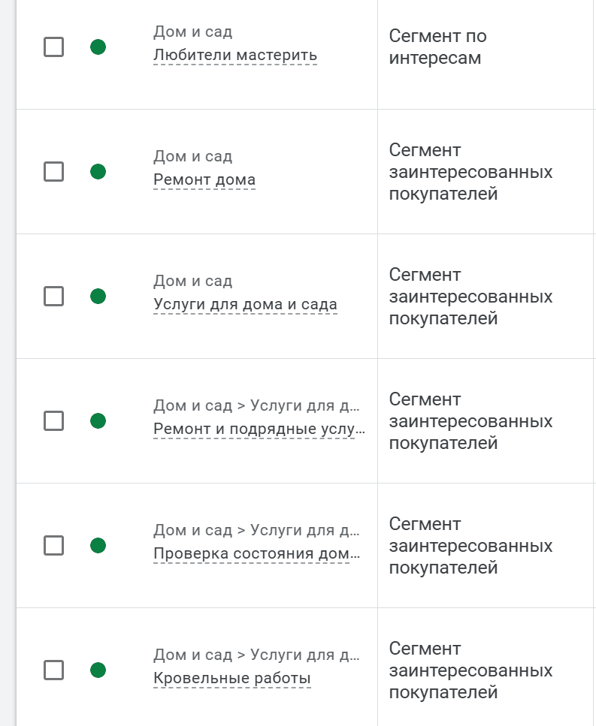Click green status dot for Ремонт дома
The image size is (596, 726).
coord(98,171)
